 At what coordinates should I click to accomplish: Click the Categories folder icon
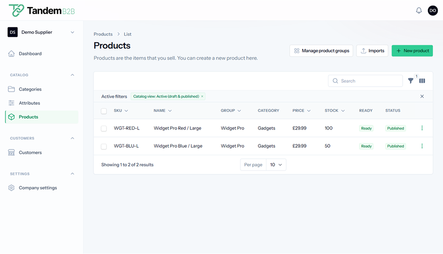pyautogui.click(x=11, y=89)
